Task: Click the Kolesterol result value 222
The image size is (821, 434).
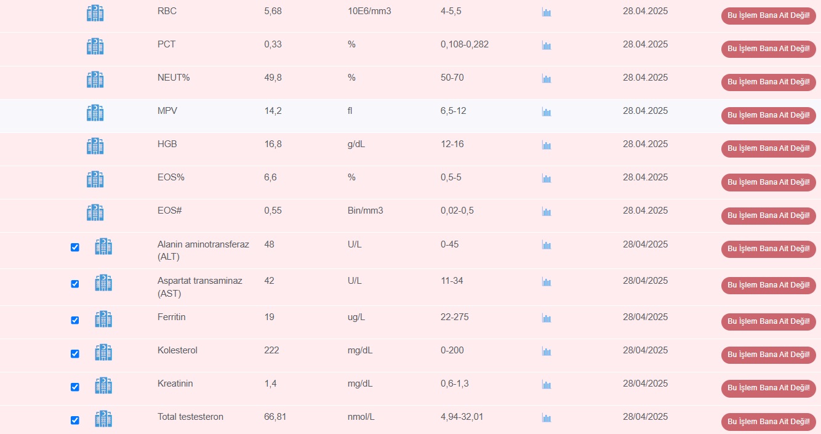Action: [271, 350]
